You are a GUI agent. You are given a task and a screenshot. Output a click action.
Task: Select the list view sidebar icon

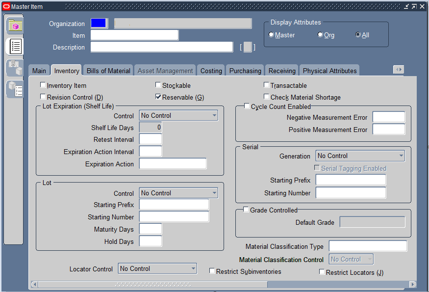click(15, 46)
